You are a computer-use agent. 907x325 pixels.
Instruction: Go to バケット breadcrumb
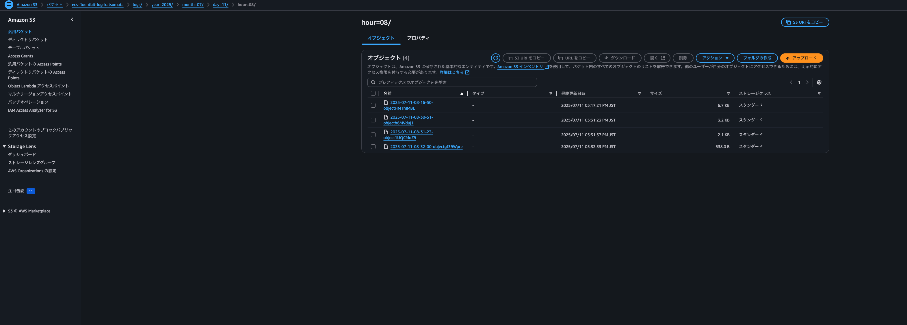(x=55, y=5)
